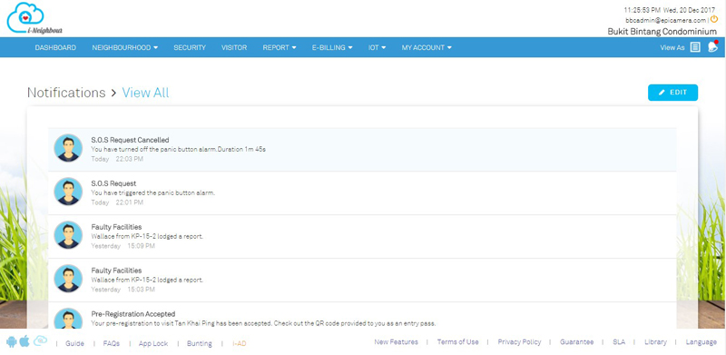Click the 15:03 PM report message text
The width and height of the screenshot is (726, 355).
[x=147, y=280]
